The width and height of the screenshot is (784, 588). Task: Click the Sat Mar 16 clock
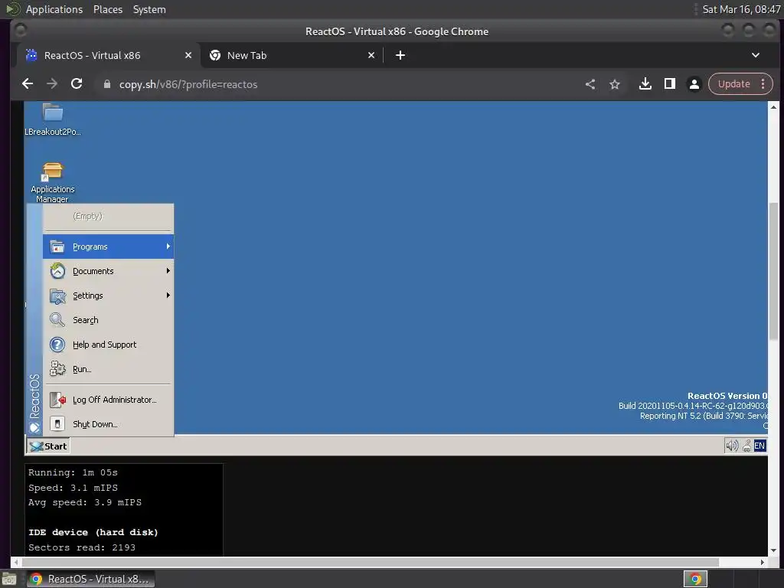coord(741,9)
